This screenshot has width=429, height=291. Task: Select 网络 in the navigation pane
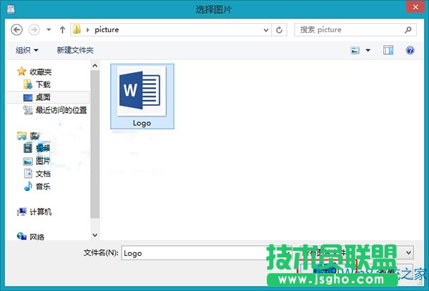(x=37, y=237)
